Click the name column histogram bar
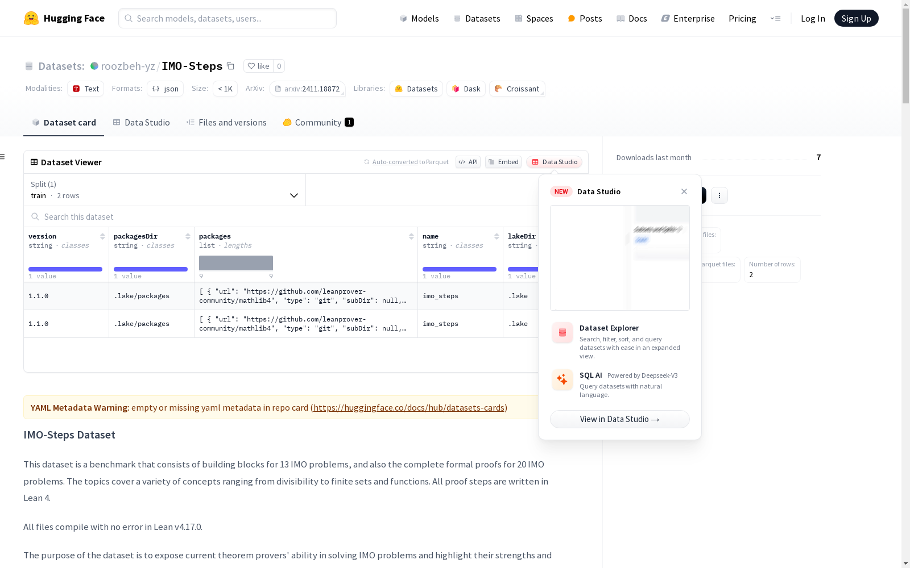The width and height of the screenshot is (910, 568). (460, 269)
